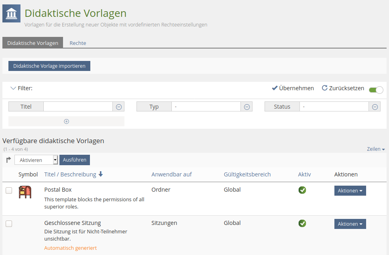Open the Aktivieren bulk action dropdown
389x255 pixels.
pyautogui.click(x=37, y=160)
